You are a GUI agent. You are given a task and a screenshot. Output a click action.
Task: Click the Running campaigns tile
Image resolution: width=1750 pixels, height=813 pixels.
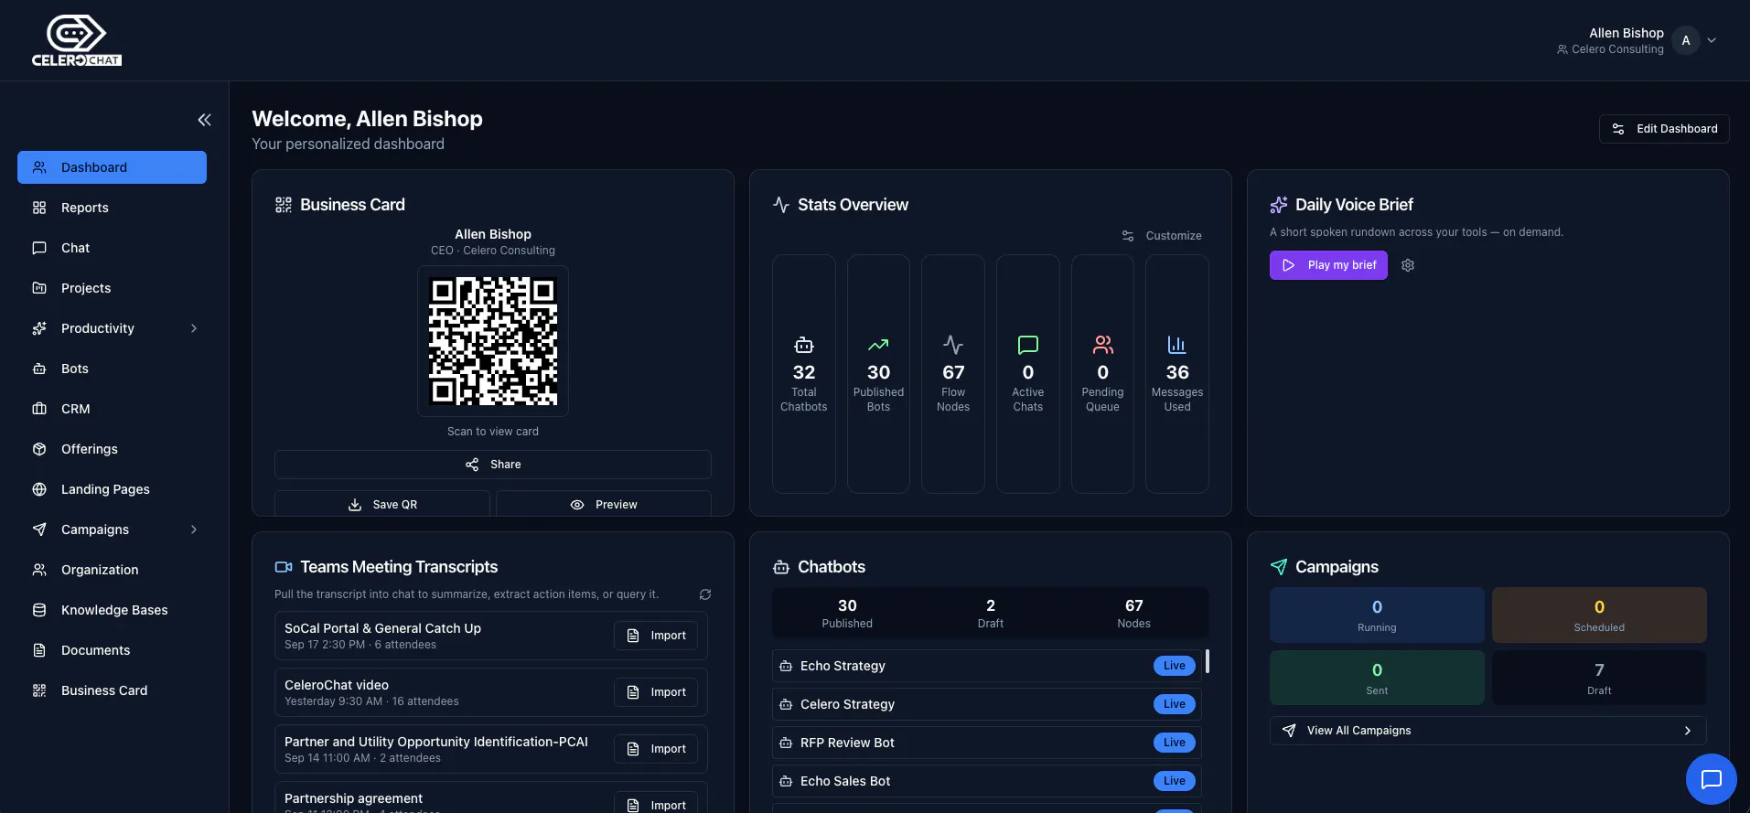[x=1377, y=615]
